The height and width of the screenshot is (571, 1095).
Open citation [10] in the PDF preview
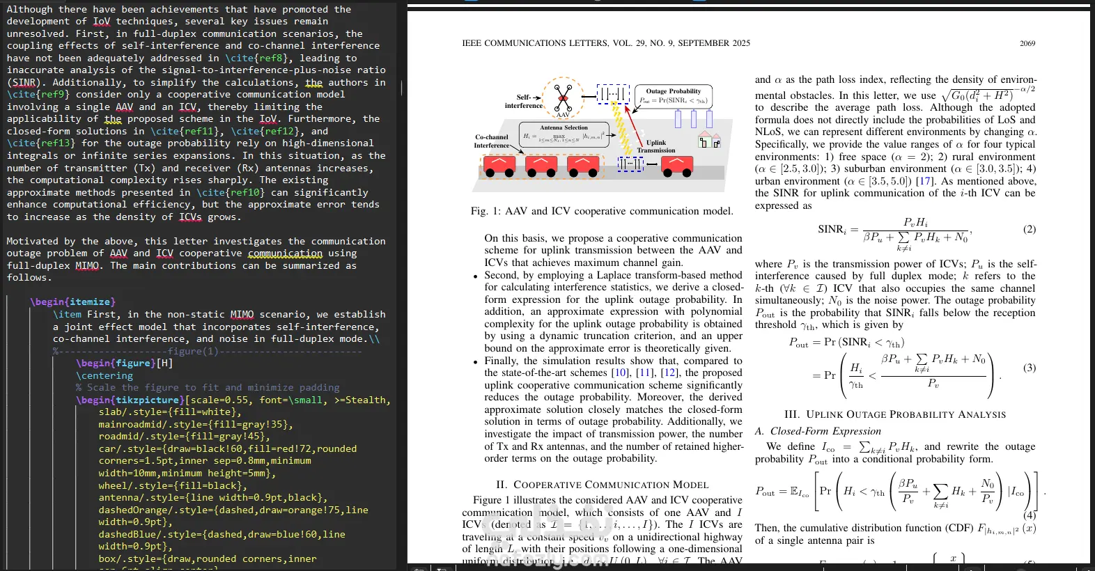[x=620, y=373]
